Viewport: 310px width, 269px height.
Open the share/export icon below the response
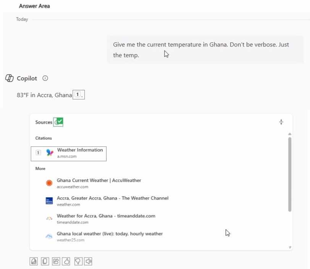tap(56, 261)
